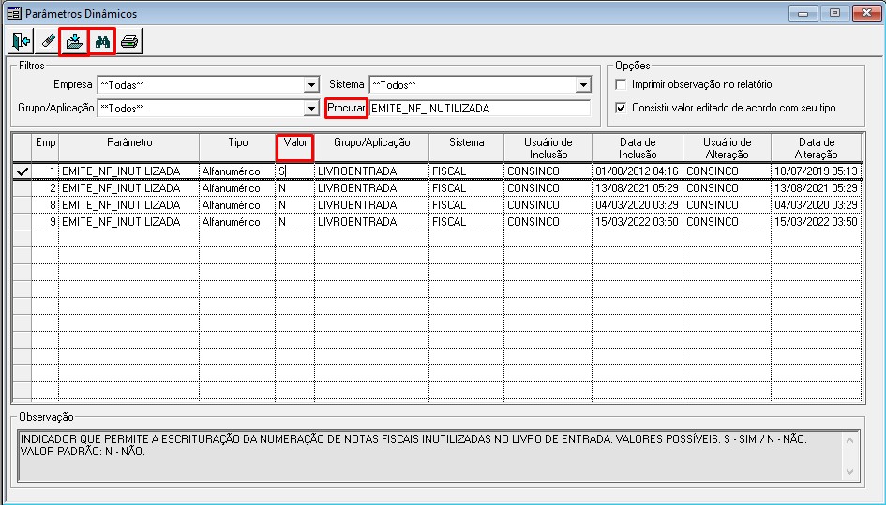This screenshot has height=505, width=886.
Task: Click Valor cell N in Emp 8 row
Action: click(295, 205)
